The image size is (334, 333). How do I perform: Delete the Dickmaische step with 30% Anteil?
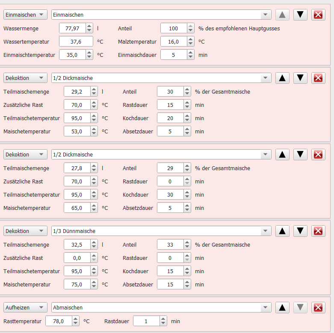tap(318, 78)
